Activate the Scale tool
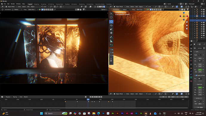 click(x=111, y=29)
